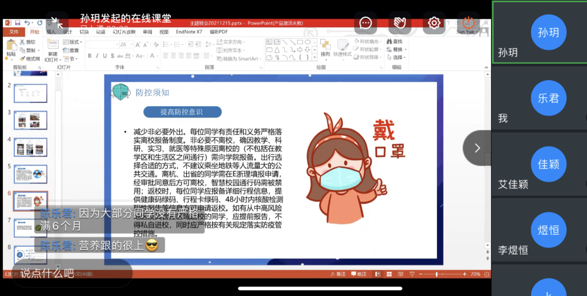The height and width of the screenshot is (296, 587).
Task: Toggle Strikethrough formatting
Action: [120, 56]
